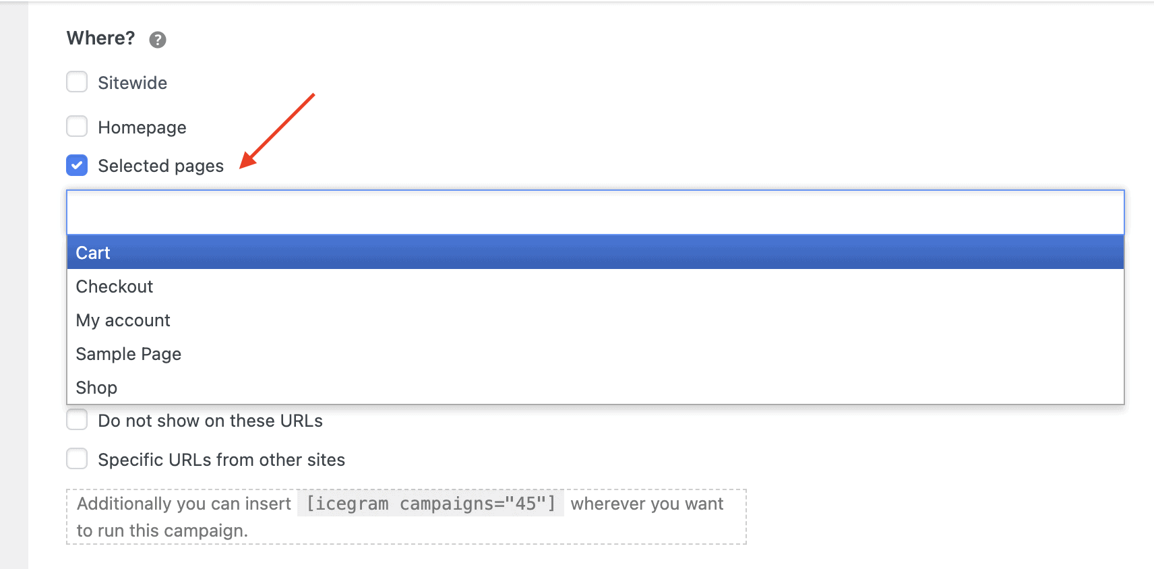Click the Selected pages label
The height and width of the screenshot is (569, 1154).
click(160, 166)
